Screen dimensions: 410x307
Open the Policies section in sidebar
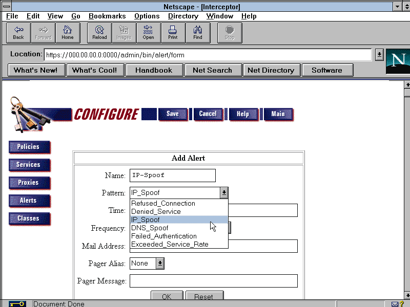tap(29, 147)
